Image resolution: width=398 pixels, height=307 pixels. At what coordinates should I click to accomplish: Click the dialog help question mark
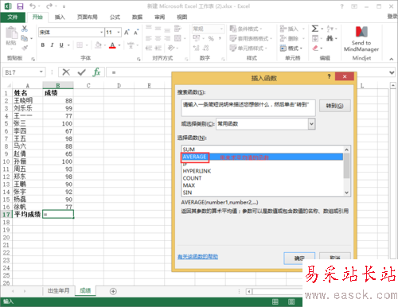tap(329, 76)
